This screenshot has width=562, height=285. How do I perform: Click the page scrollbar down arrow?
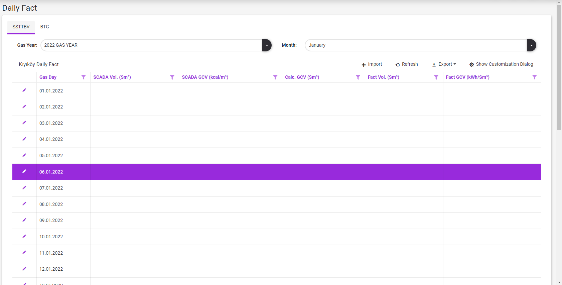pos(559,282)
